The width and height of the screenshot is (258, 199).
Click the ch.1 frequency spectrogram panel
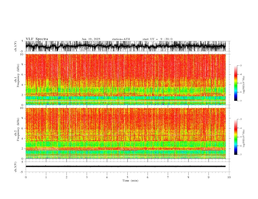[x=125, y=79]
